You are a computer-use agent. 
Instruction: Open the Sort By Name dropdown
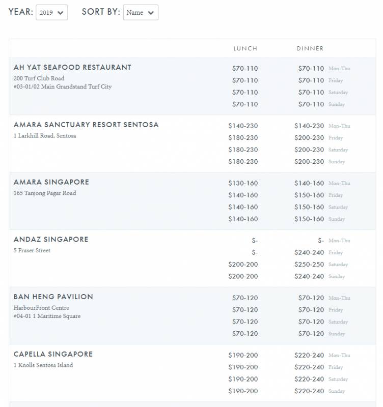141,13
